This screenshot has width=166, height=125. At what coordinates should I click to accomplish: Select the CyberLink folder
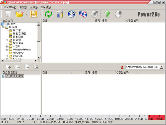[x=18, y=56]
